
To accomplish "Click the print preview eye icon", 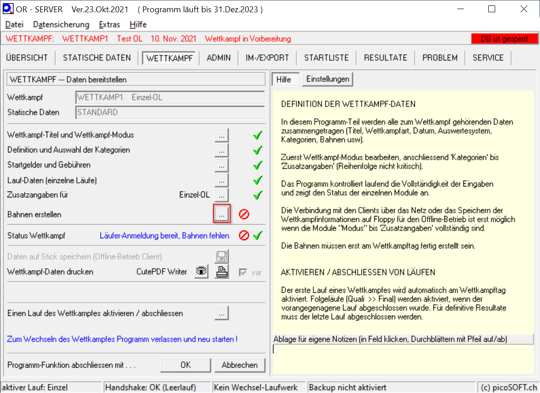I will pyautogui.click(x=202, y=271).
